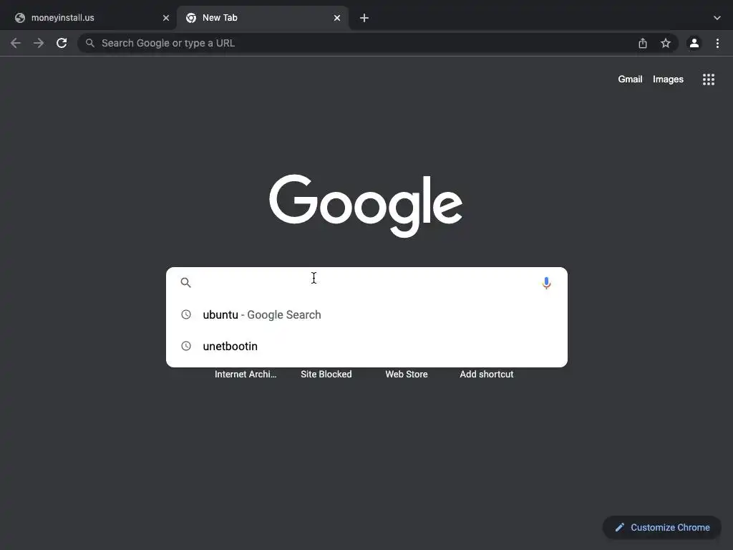Click Add shortcut
This screenshot has width=733, height=550.
click(x=487, y=374)
